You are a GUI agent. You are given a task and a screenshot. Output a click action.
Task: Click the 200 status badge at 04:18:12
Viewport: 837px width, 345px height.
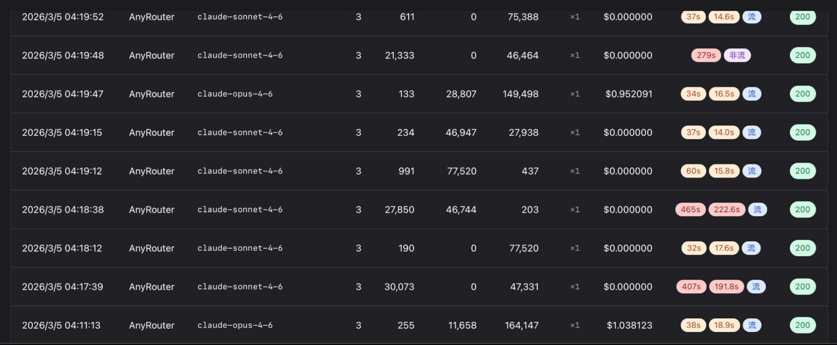[x=802, y=248]
